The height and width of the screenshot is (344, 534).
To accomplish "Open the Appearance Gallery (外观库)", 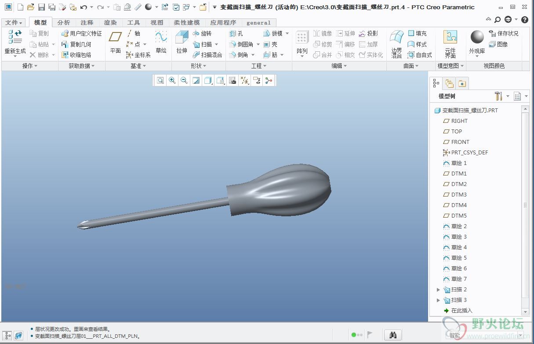I will (x=477, y=43).
